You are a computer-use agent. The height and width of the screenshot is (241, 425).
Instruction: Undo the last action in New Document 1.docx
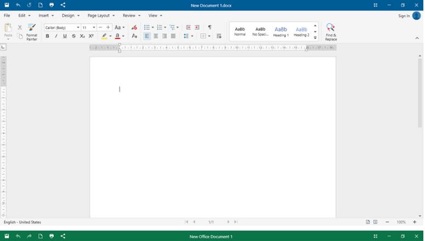click(x=18, y=5)
